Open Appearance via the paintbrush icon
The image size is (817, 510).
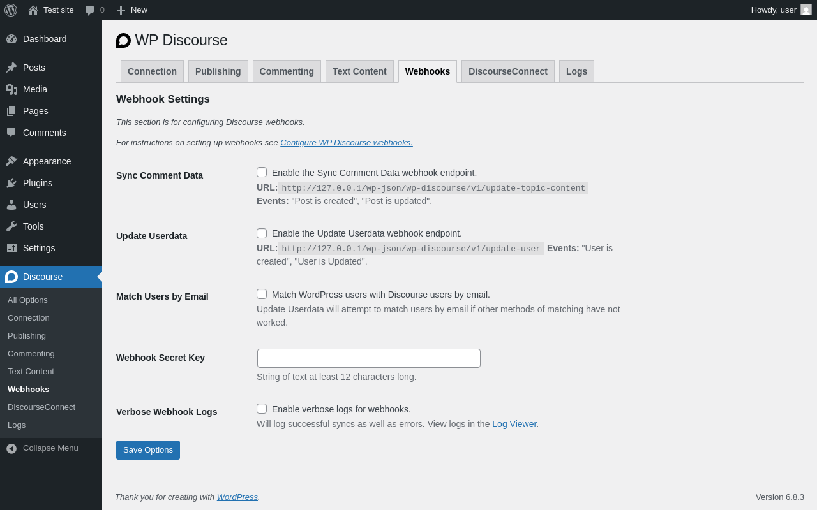tap(11, 161)
